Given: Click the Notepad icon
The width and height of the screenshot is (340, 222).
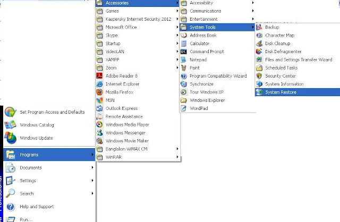Looking at the screenshot, I should click(184, 59).
